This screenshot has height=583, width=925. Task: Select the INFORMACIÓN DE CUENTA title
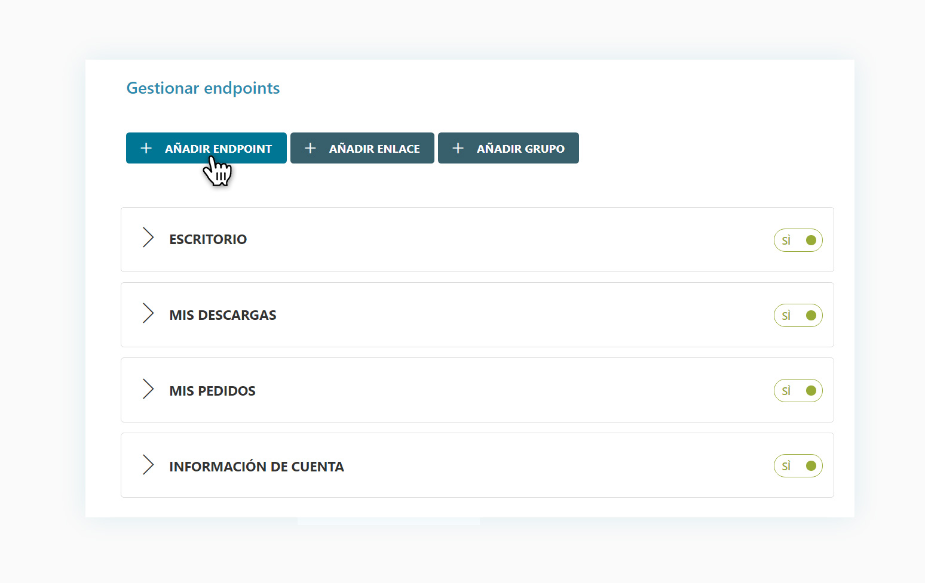256,467
